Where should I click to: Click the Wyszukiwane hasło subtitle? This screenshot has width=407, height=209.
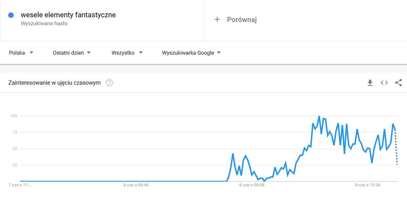44,24
